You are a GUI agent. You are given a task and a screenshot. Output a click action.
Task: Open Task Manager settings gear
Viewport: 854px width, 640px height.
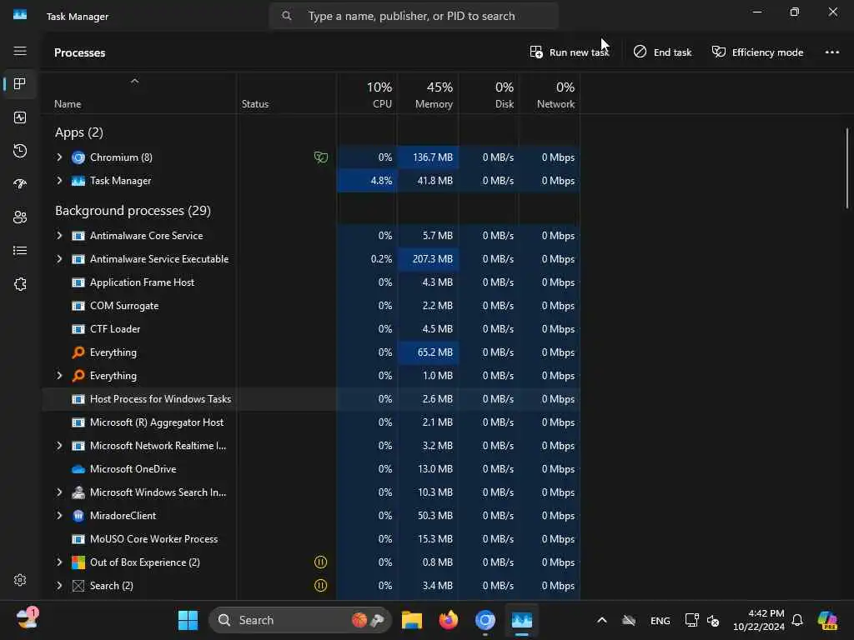[20, 580]
